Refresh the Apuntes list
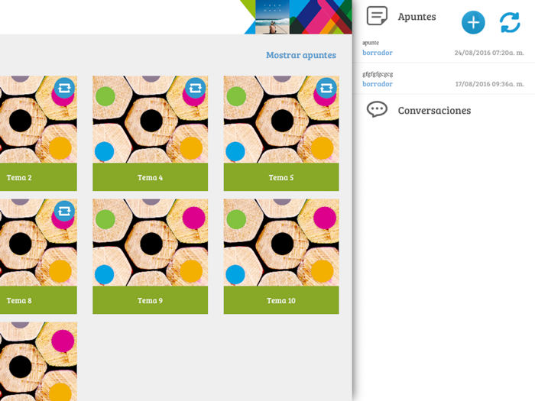The width and height of the screenshot is (535, 401). pyautogui.click(x=510, y=22)
